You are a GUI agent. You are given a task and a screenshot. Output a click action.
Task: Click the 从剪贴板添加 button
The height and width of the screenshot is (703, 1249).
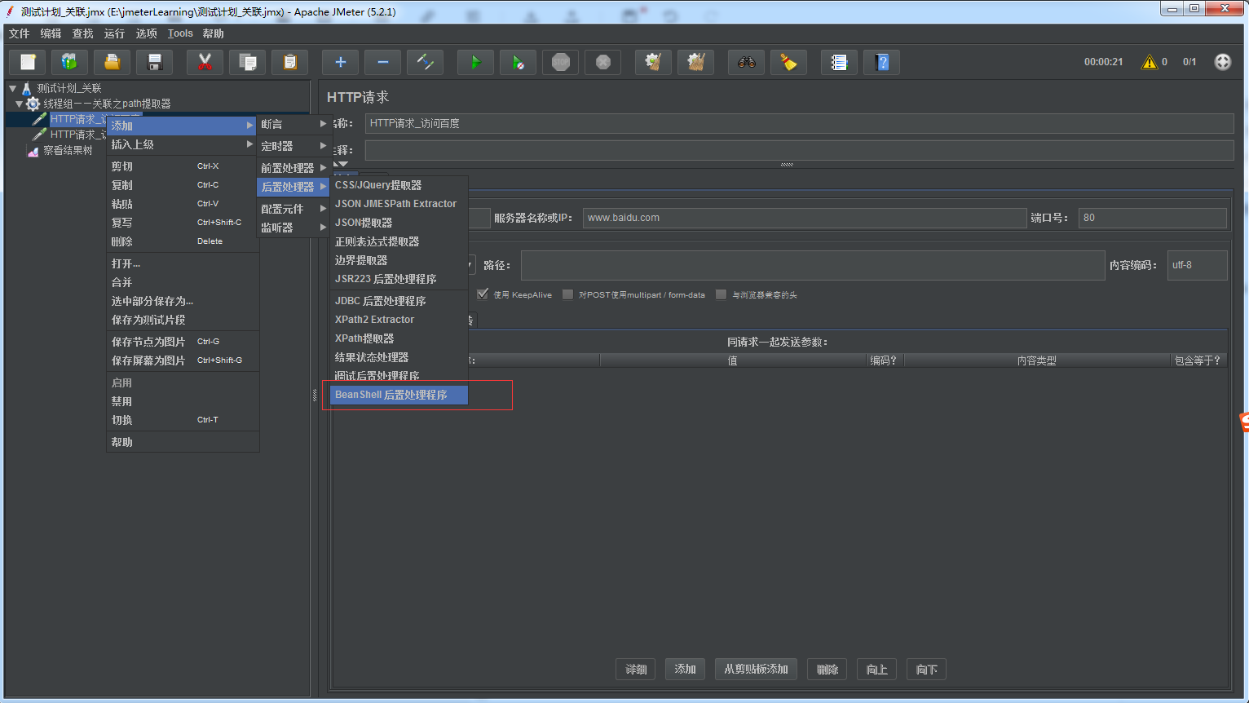(x=756, y=669)
